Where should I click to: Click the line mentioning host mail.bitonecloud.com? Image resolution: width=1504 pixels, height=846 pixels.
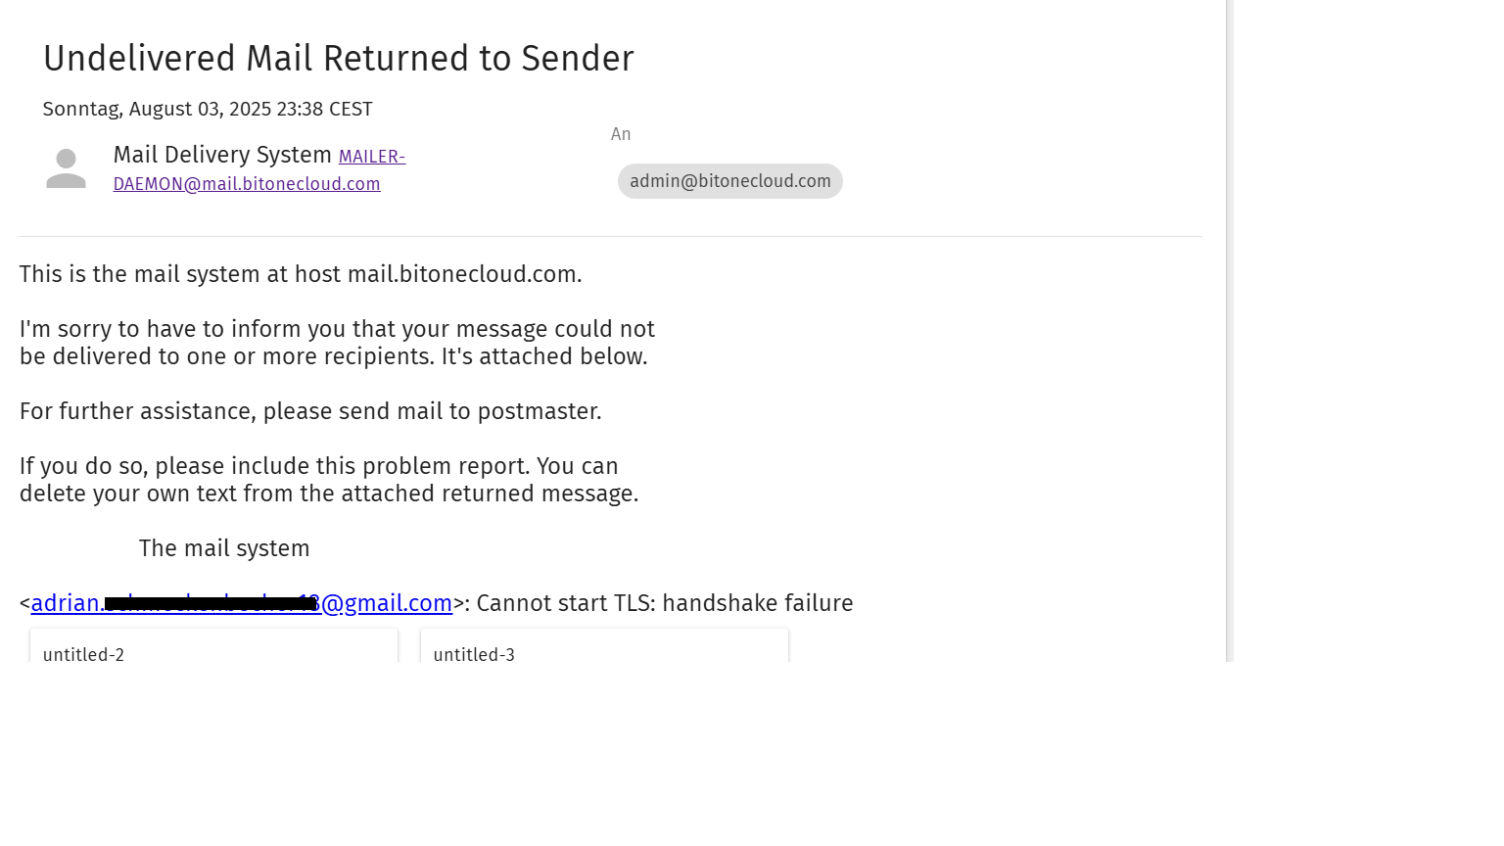301,274
